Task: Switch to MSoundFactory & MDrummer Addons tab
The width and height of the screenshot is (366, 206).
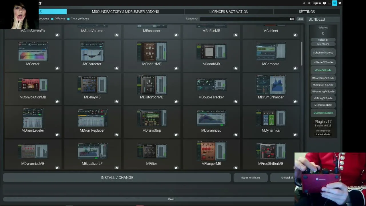Action: [x=126, y=12]
